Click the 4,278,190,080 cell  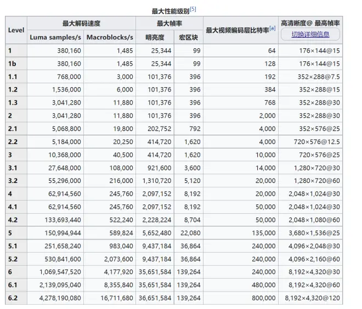coord(55,298)
